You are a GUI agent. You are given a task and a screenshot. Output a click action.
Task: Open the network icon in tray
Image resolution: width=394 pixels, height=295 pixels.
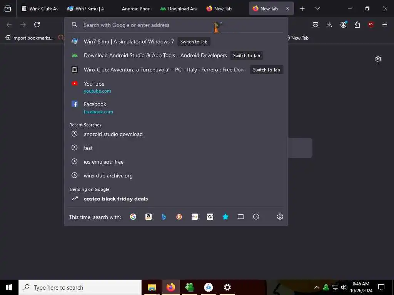pyautogui.click(x=335, y=287)
